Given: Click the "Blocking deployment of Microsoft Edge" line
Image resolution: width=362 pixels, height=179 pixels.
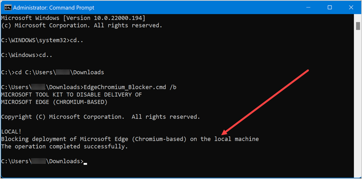Looking at the screenshot, I should (x=130, y=139).
